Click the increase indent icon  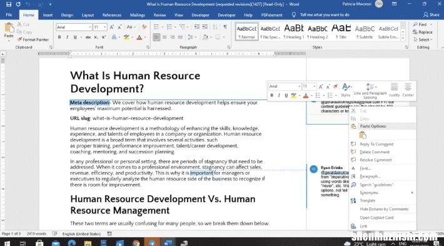[204, 27]
